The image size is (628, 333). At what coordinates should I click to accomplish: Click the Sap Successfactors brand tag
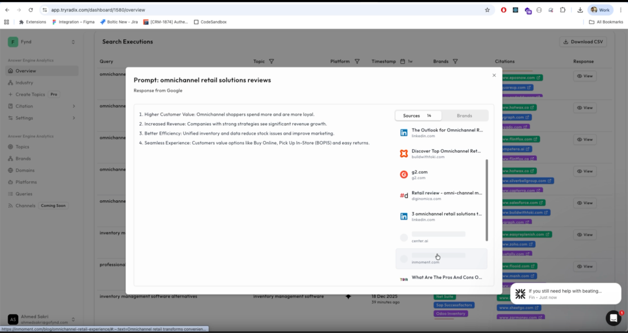[x=454, y=305]
